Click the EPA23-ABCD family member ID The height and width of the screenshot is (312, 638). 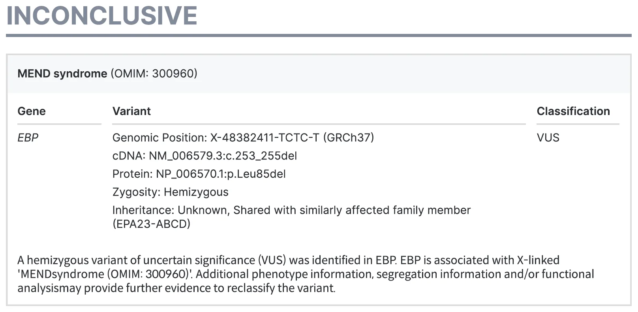151,224
